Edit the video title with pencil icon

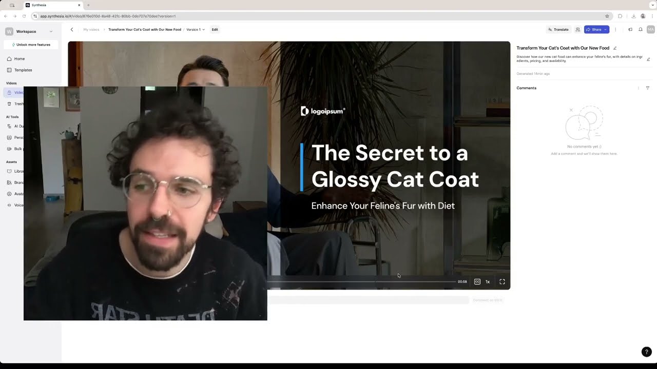tap(615, 48)
